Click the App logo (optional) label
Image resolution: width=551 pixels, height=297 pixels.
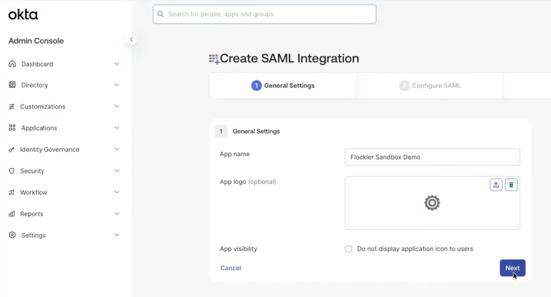click(x=248, y=181)
